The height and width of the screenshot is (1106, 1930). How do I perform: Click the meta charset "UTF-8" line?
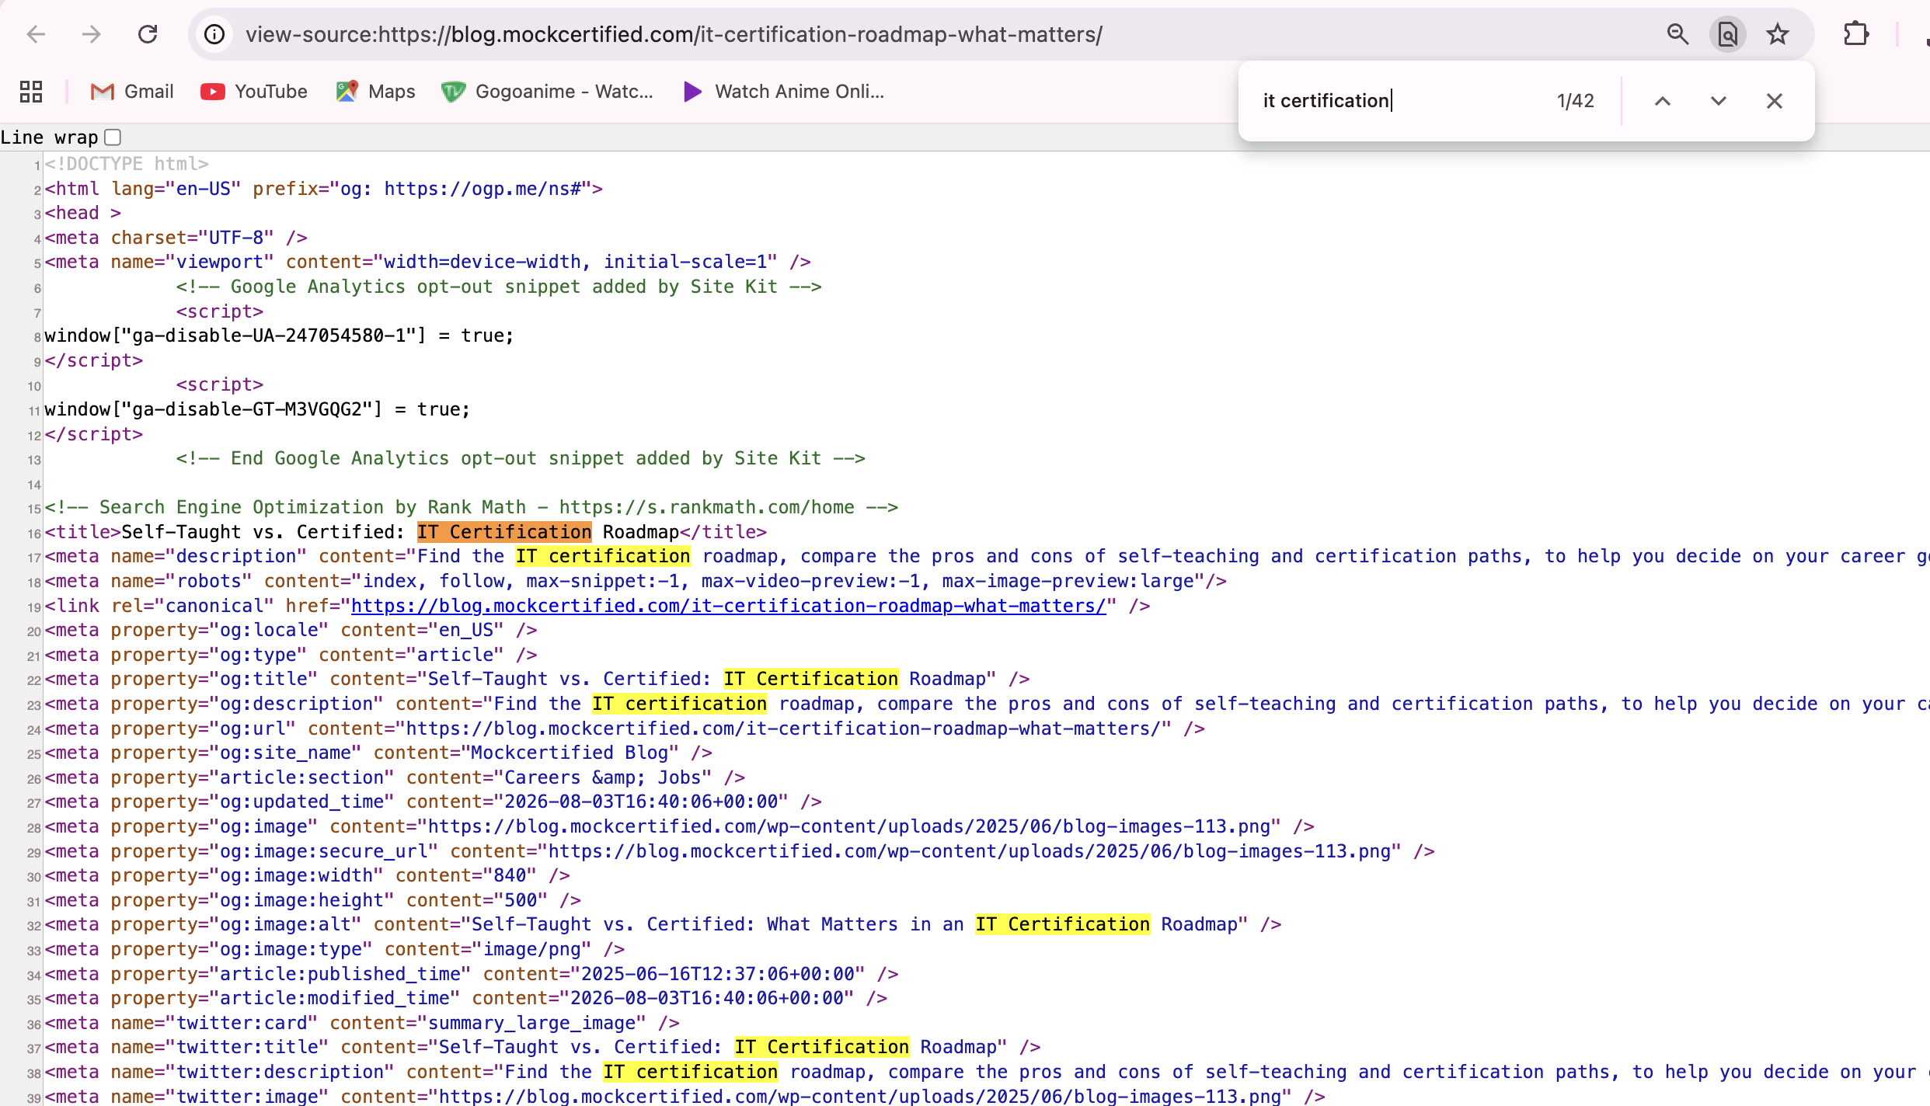176,238
